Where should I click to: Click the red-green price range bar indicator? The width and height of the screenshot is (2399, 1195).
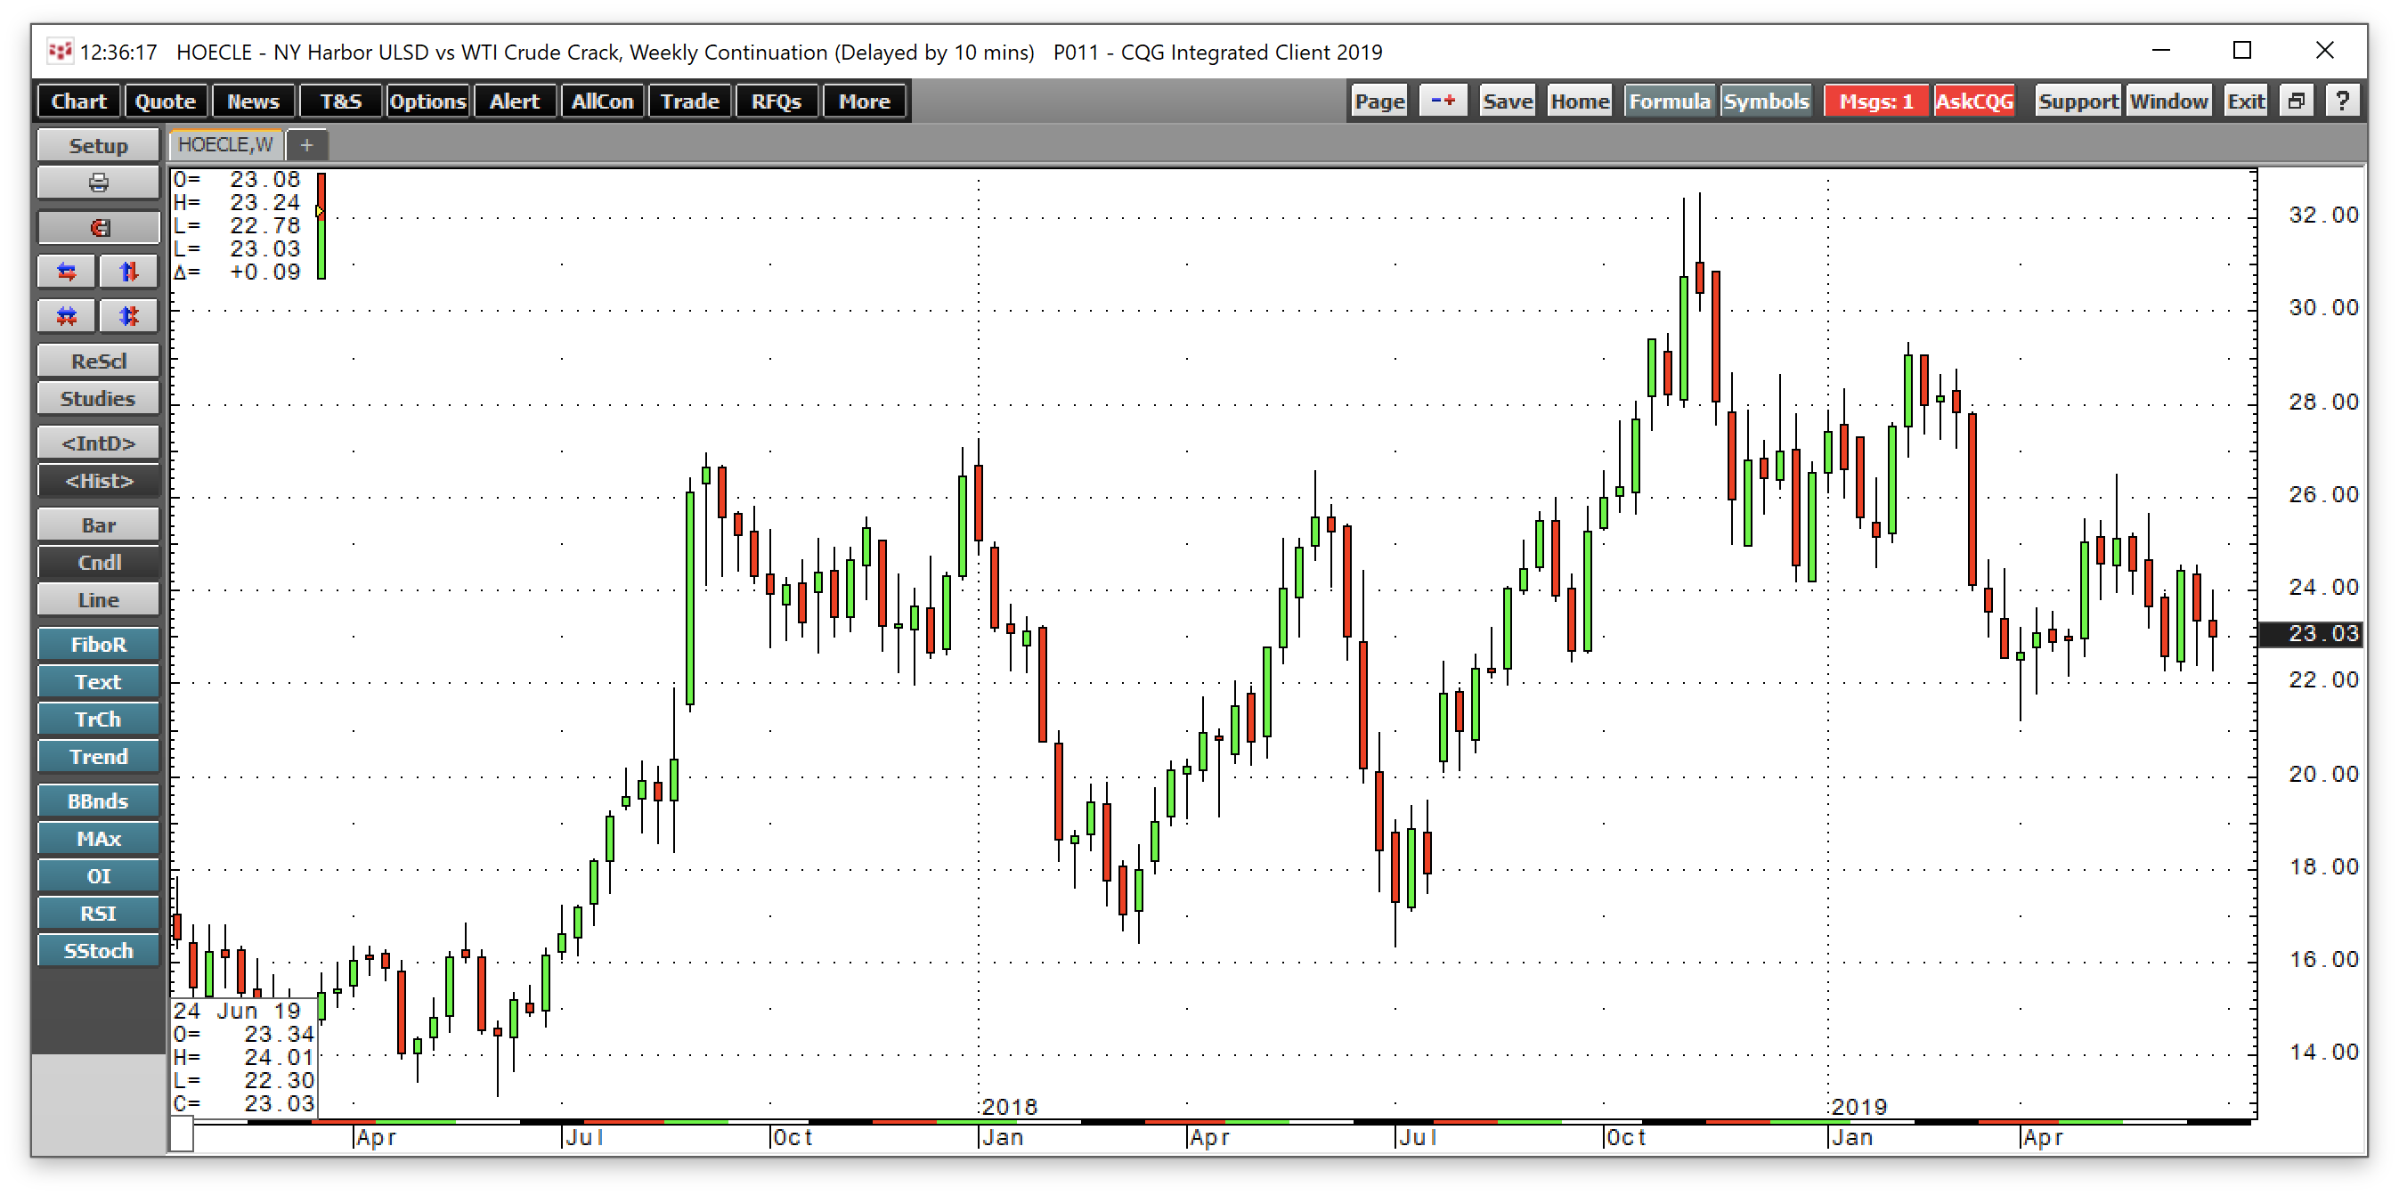tap(321, 225)
